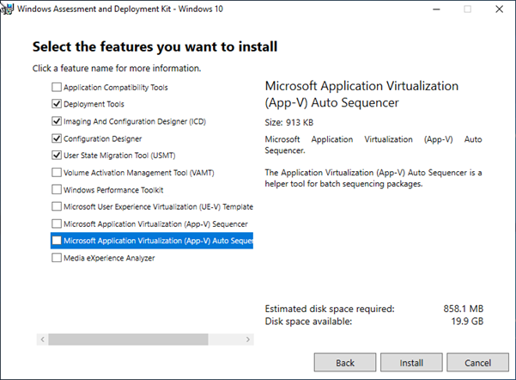
Task: Select the Media eXperience Analyzer feature name
Action: (109, 258)
